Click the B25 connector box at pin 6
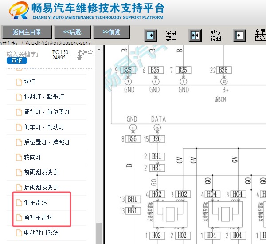 click(x=156, y=70)
